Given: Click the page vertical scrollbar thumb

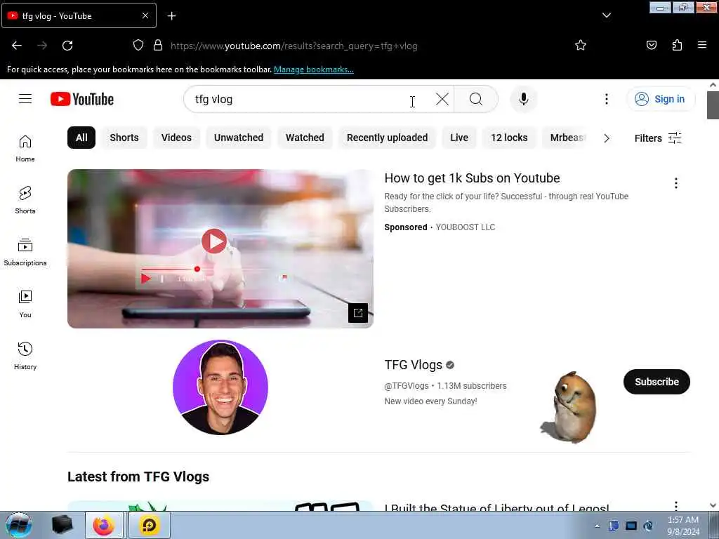Looking at the screenshot, I should 713,105.
